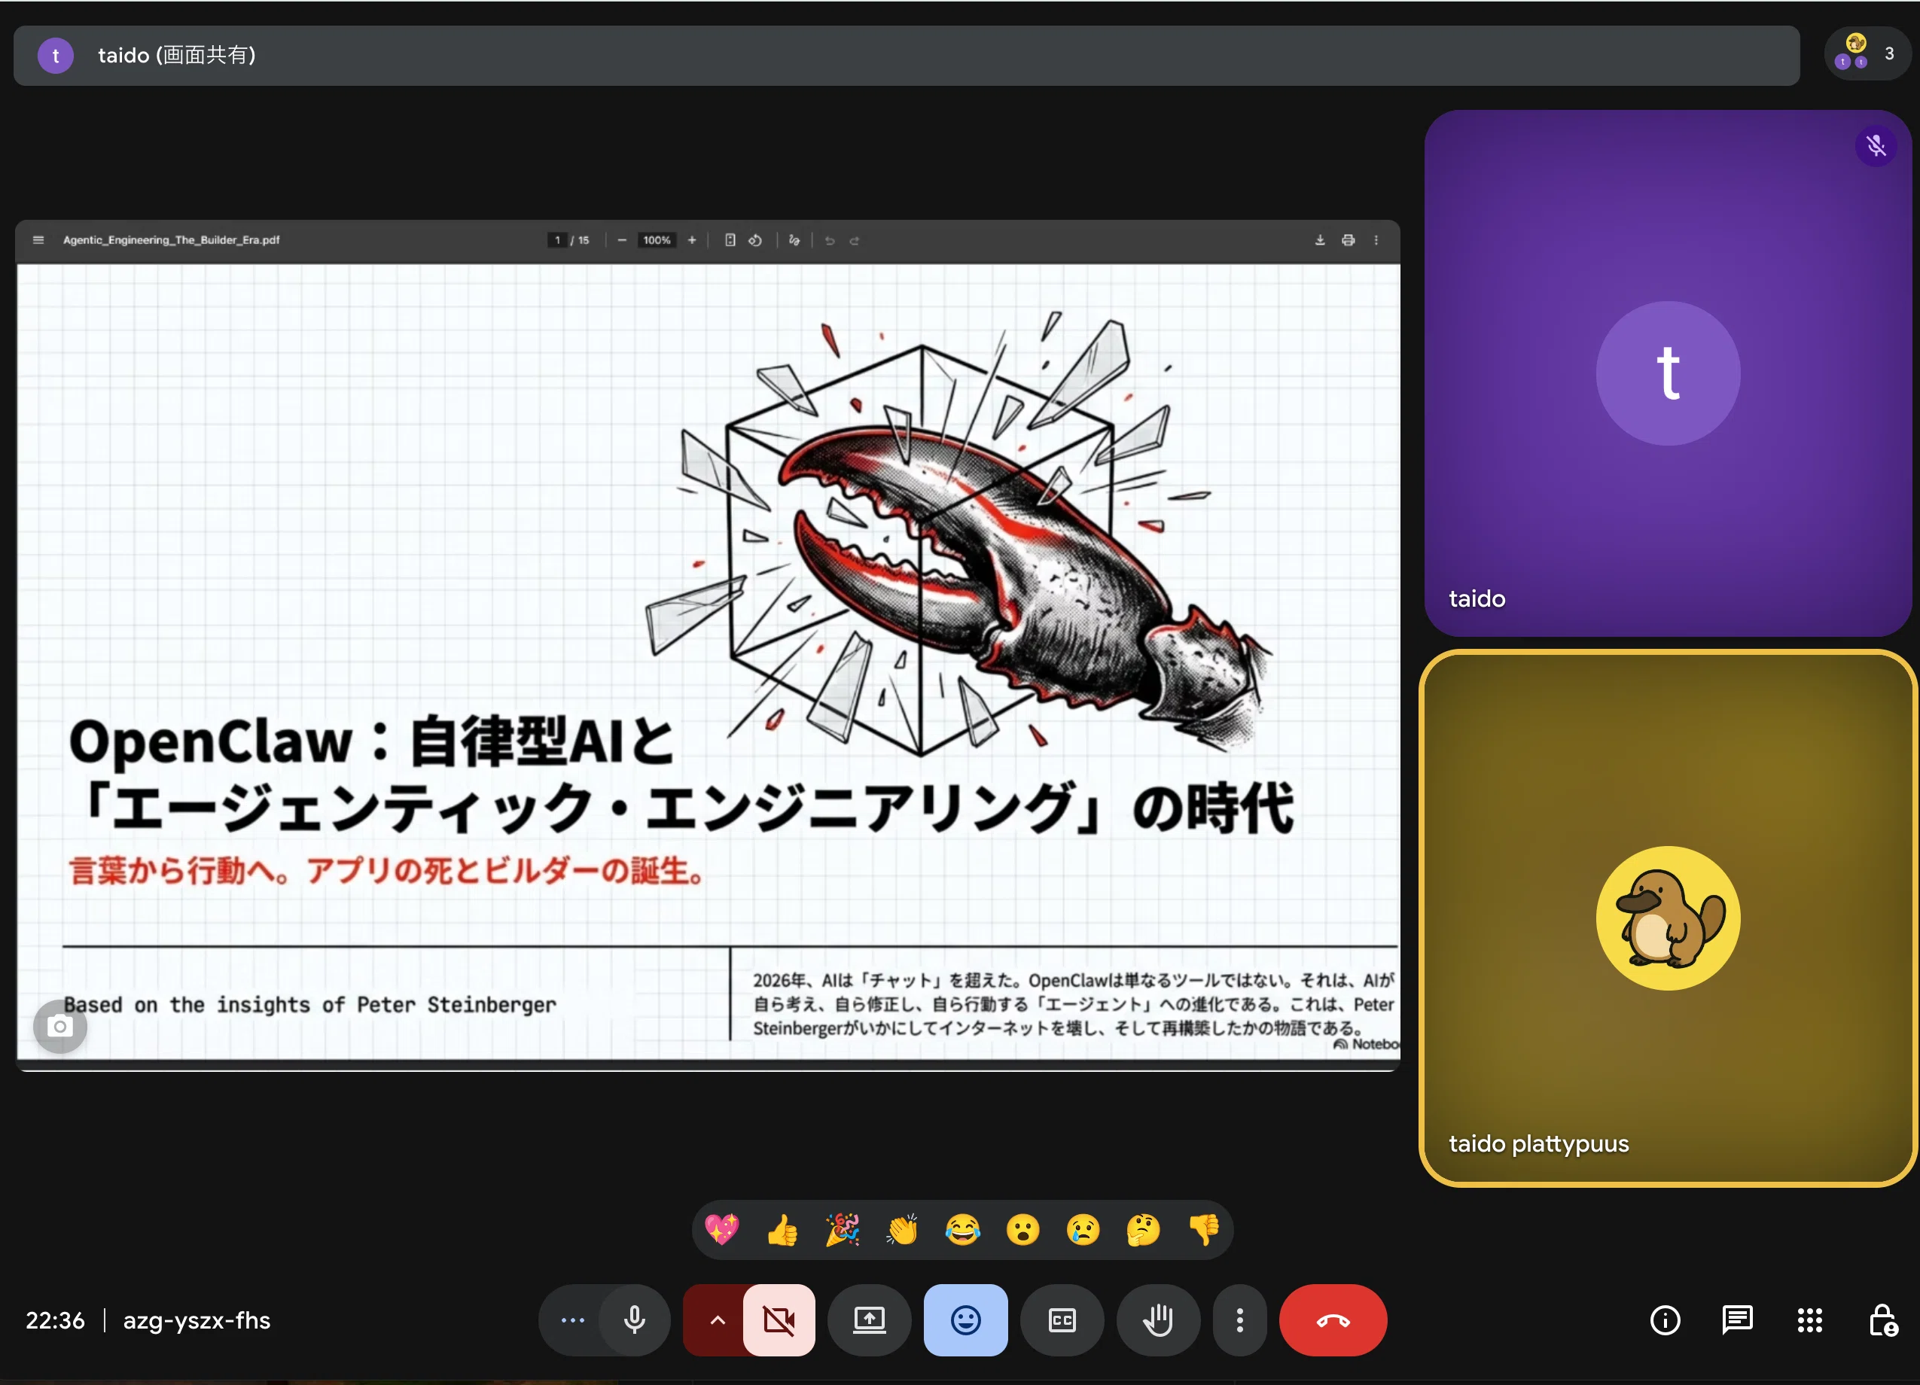Raise your hand
1920x1385 pixels.
tap(1157, 1320)
